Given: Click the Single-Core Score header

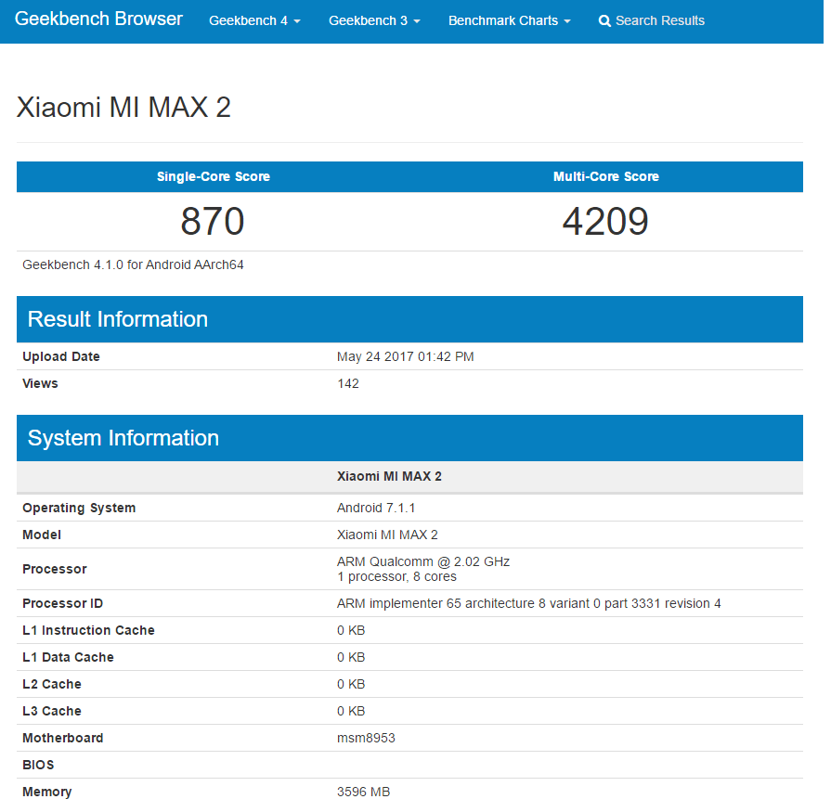Looking at the screenshot, I should [x=213, y=176].
